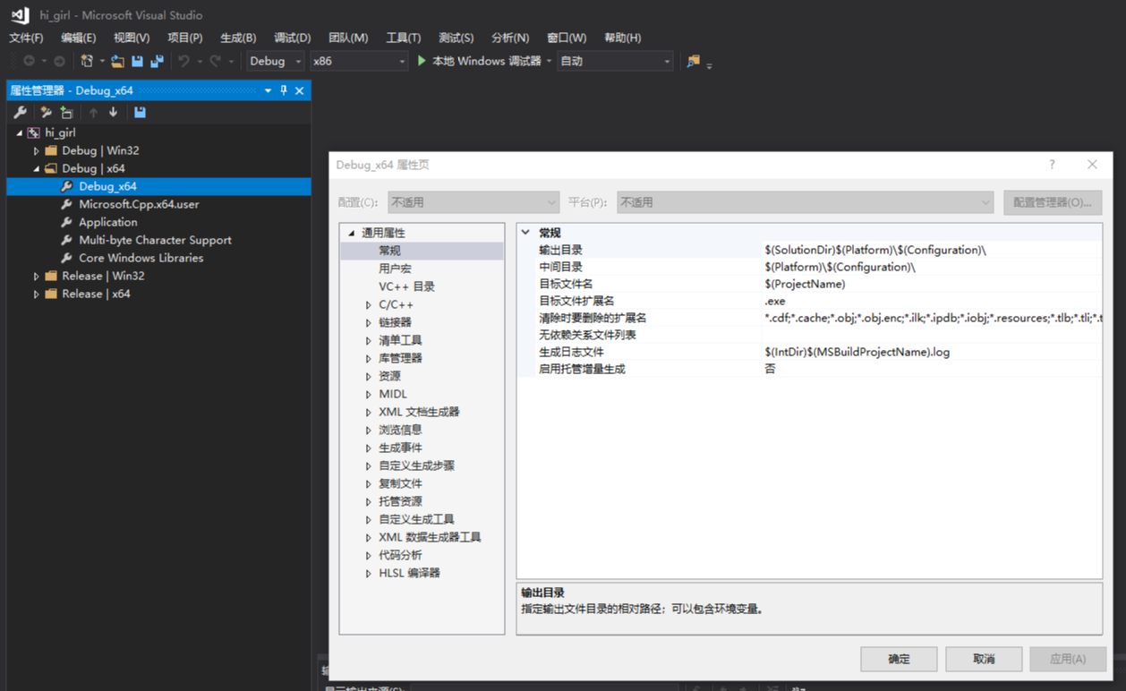Start the 本地 Windows 调试器 with the green play icon
Viewport: 1126px width, 691px height.
[x=422, y=61]
